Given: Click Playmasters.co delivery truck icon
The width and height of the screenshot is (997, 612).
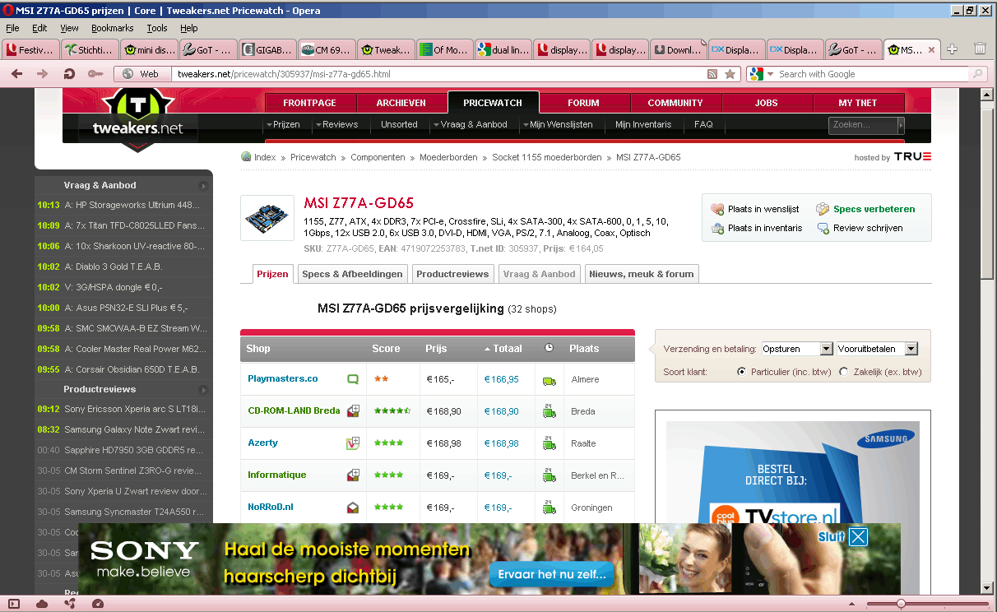Looking at the screenshot, I should 549,380.
